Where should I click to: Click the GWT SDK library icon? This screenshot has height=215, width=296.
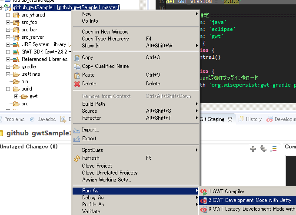[x=16, y=52]
